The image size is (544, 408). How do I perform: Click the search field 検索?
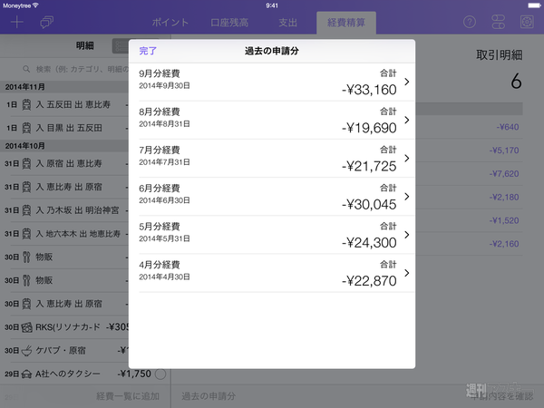[x=76, y=69]
